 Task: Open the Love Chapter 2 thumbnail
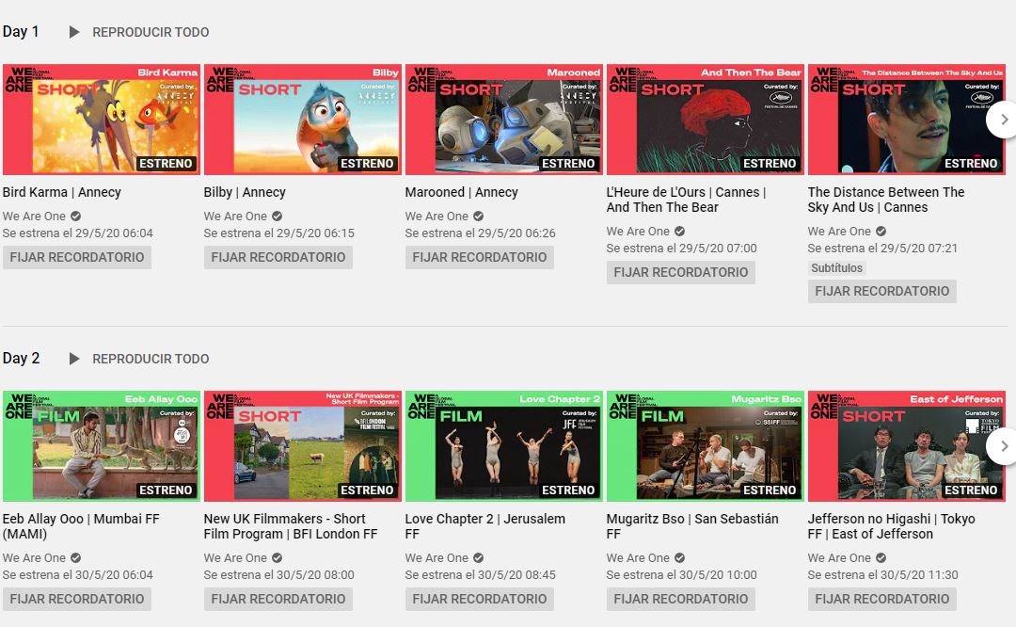point(504,446)
